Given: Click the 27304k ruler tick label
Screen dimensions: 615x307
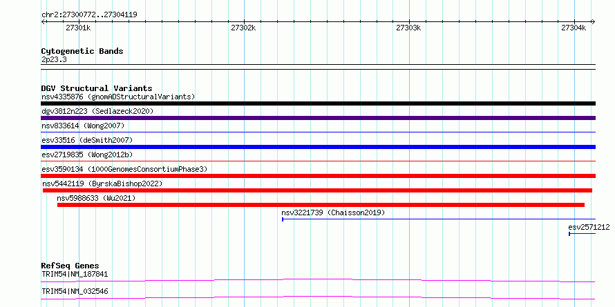Looking at the screenshot, I should point(574,28).
